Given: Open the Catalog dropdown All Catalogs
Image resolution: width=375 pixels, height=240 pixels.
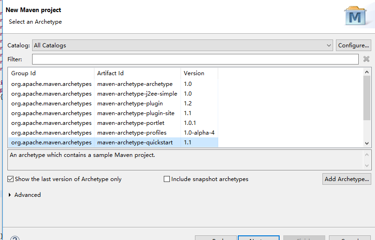Looking at the screenshot, I should tap(182, 45).
